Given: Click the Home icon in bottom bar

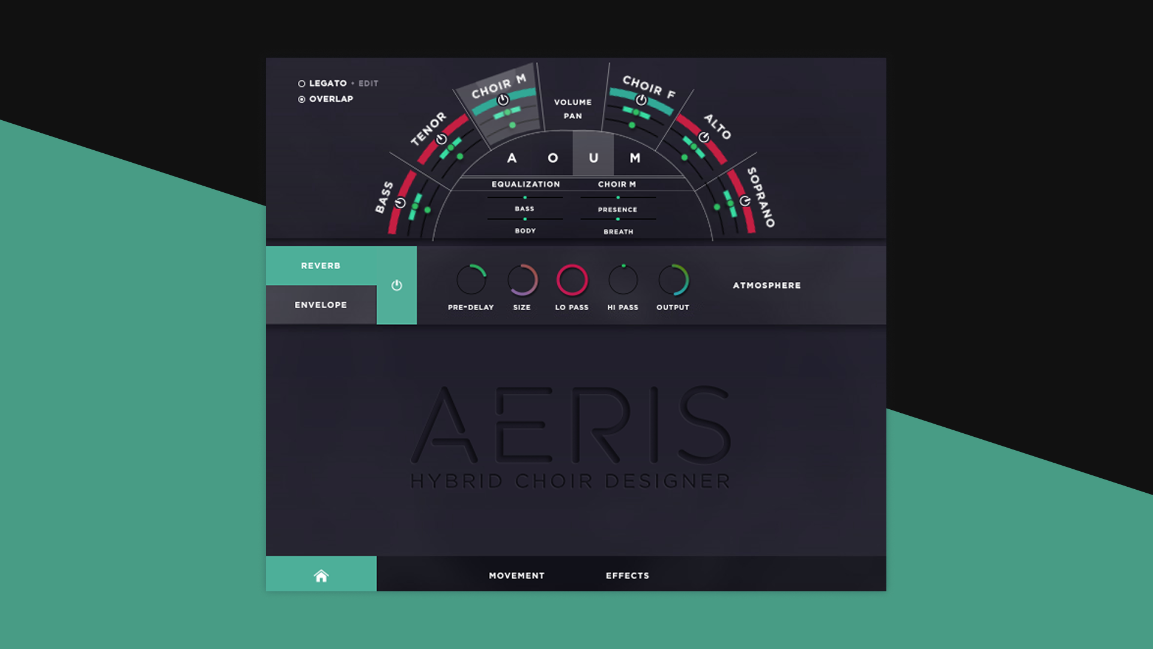Looking at the screenshot, I should pos(321,575).
